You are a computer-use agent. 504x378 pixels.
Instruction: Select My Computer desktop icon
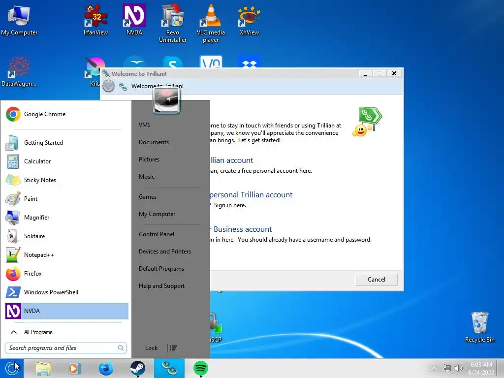tap(19, 20)
